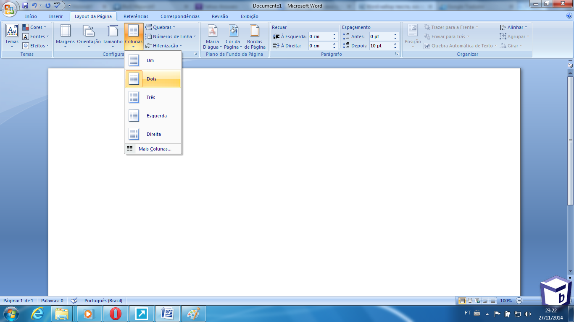Go to the Revisão tab

pos(220,16)
